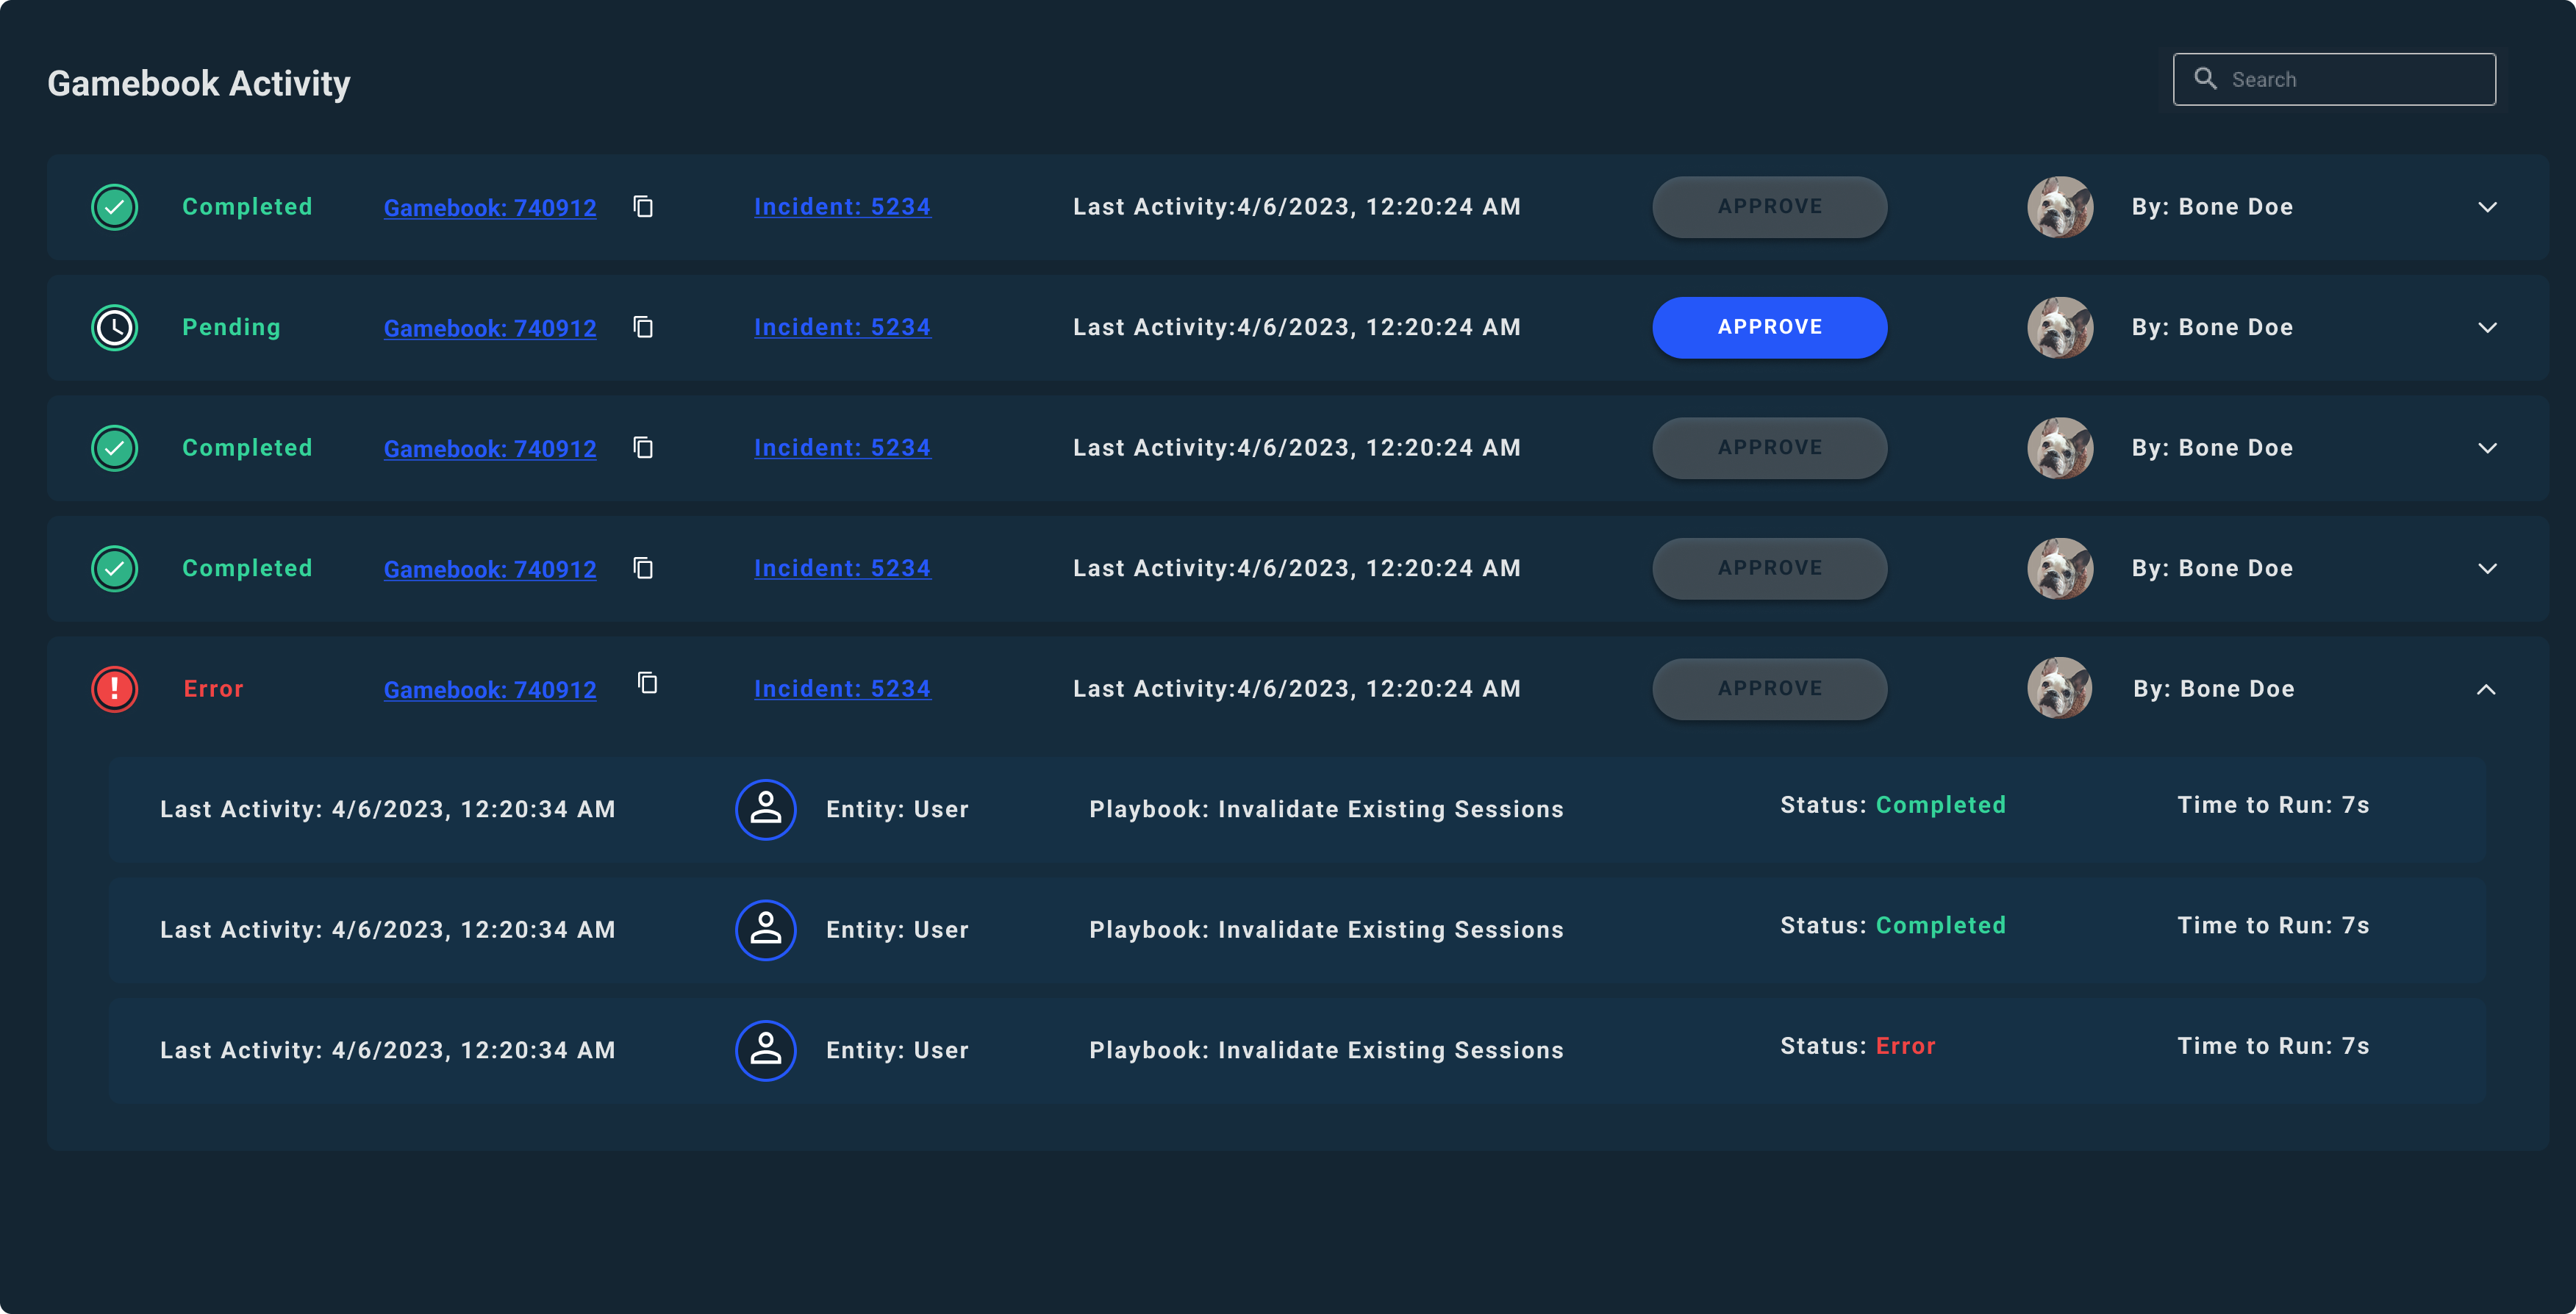Click the green check icon in second Completed row
Image resolution: width=2576 pixels, height=1314 pixels.
pos(115,448)
